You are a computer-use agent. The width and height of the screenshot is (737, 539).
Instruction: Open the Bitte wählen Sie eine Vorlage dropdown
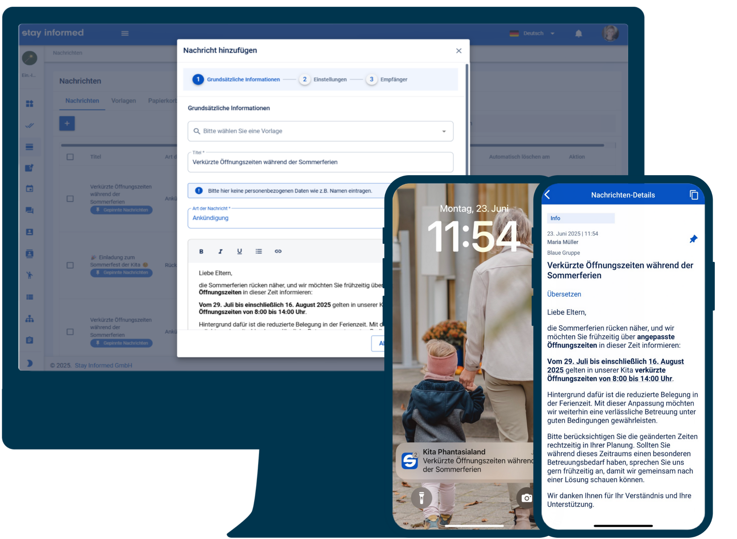tap(320, 131)
